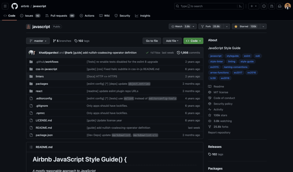Expand the star lists dropdown arrow
The height and width of the screenshot is (172, 293).
(263, 26)
